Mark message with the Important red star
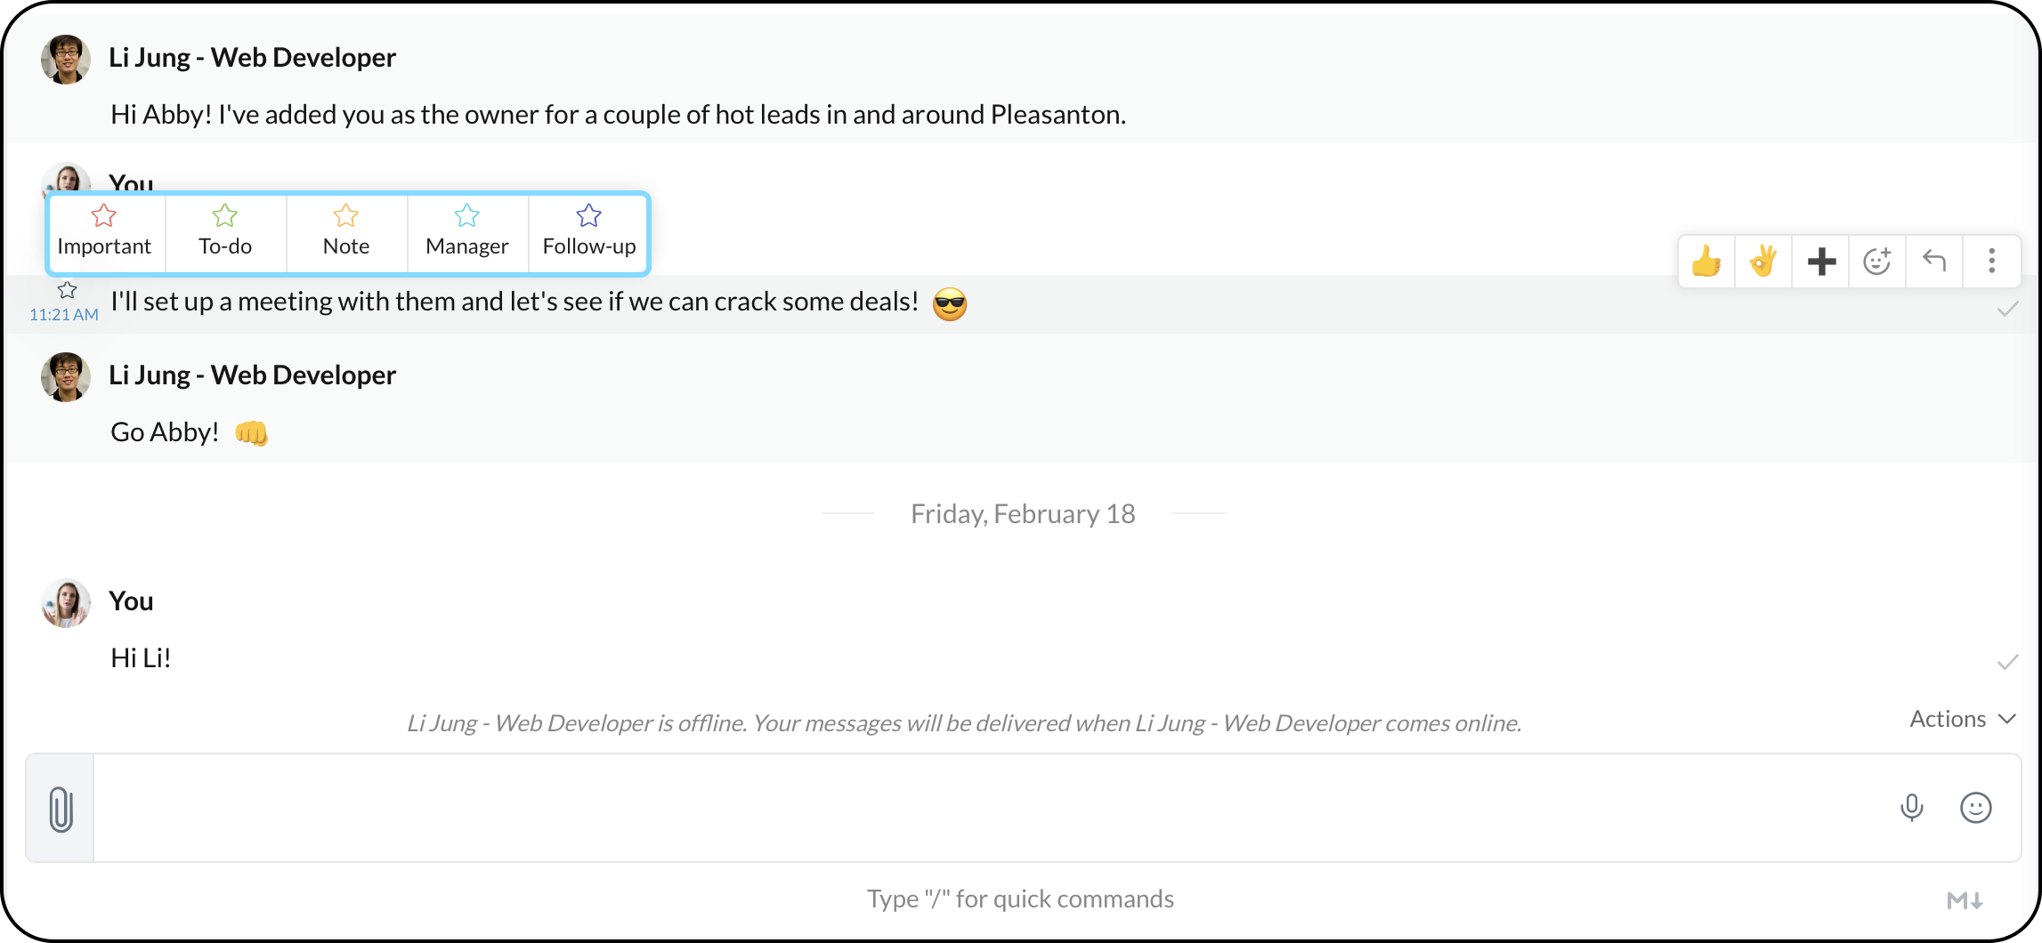Viewport: 2042px width, 943px height. coord(104,231)
